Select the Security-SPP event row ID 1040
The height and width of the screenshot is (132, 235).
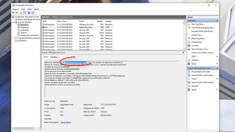coord(77,38)
